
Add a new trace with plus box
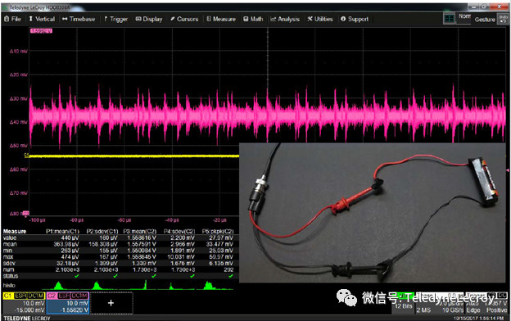[111, 303]
